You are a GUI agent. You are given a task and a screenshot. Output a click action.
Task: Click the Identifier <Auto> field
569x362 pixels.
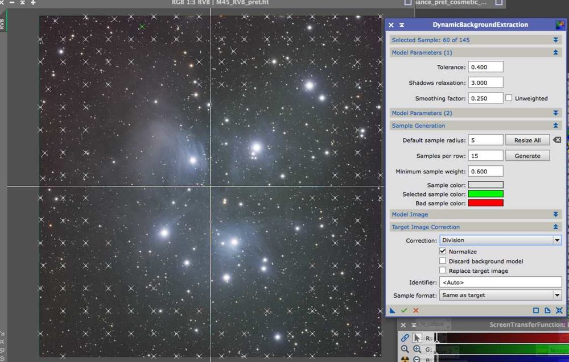(501, 282)
